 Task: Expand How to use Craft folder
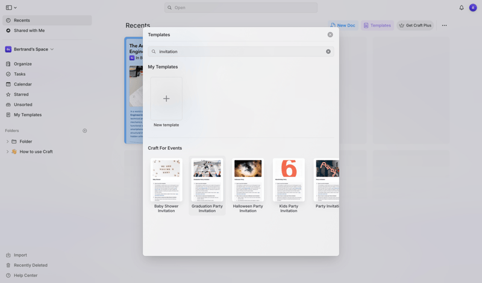(7, 152)
